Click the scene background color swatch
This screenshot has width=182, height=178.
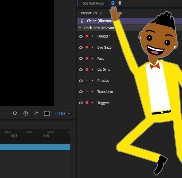[47, 113]
